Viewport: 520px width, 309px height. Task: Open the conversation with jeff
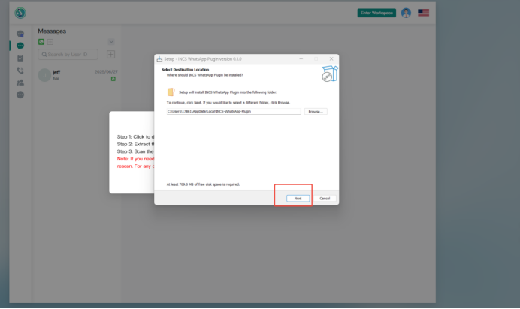pos(75,74)
